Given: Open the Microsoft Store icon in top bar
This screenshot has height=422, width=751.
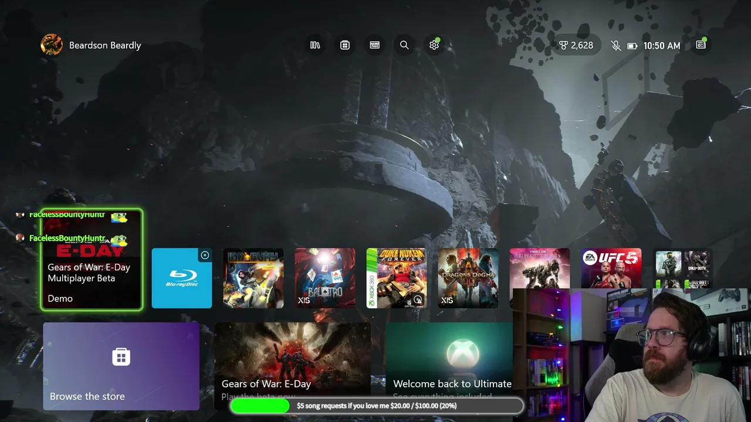Looking at the screenshot, I should [345, 45].
